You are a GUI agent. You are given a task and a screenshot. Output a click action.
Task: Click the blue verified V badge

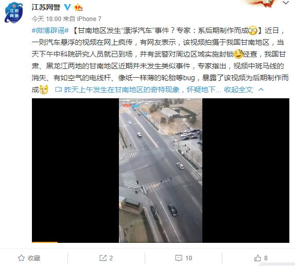[67, 7]
